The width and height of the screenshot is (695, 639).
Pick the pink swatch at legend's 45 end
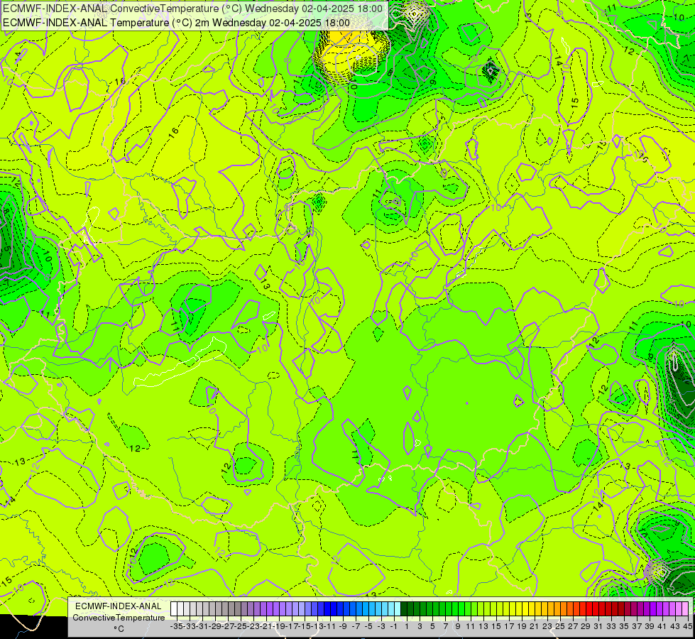(x=685, y=609)
